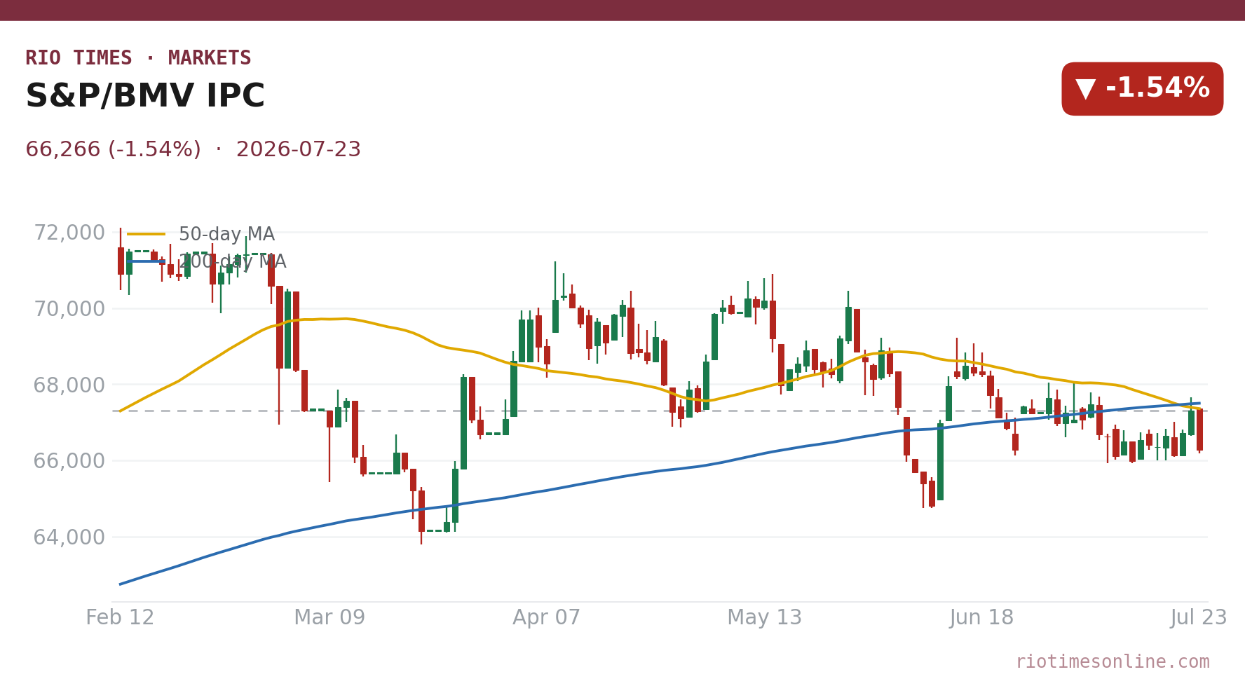Screen dimensions: 1245x700
Task: Click the blue 200-day MA legend line swatch
Action: click(x=147, y=261)
